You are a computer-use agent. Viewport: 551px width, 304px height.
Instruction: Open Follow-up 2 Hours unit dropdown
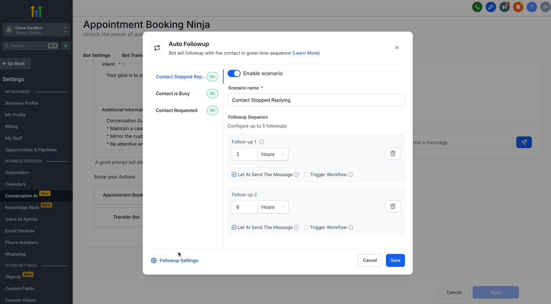click(x=273, y=207)
